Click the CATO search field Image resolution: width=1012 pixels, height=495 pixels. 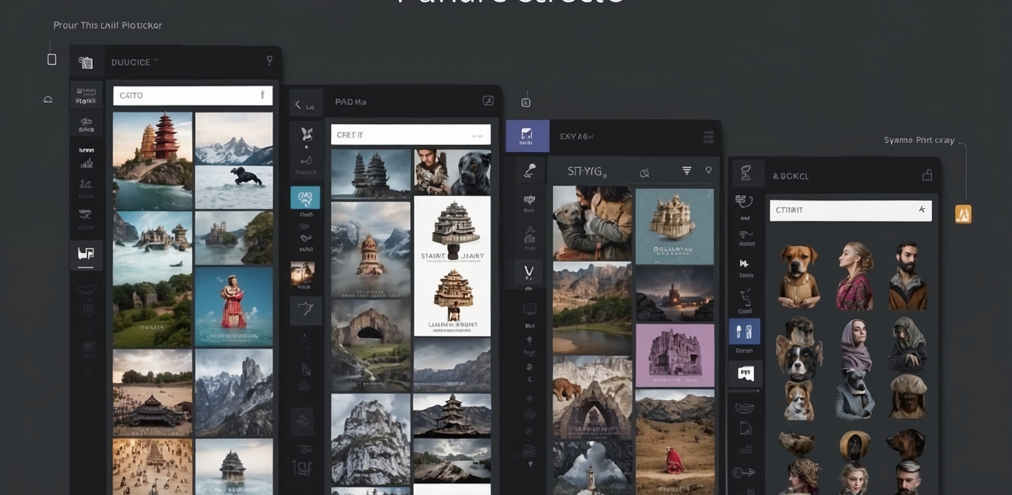(193, 96)
